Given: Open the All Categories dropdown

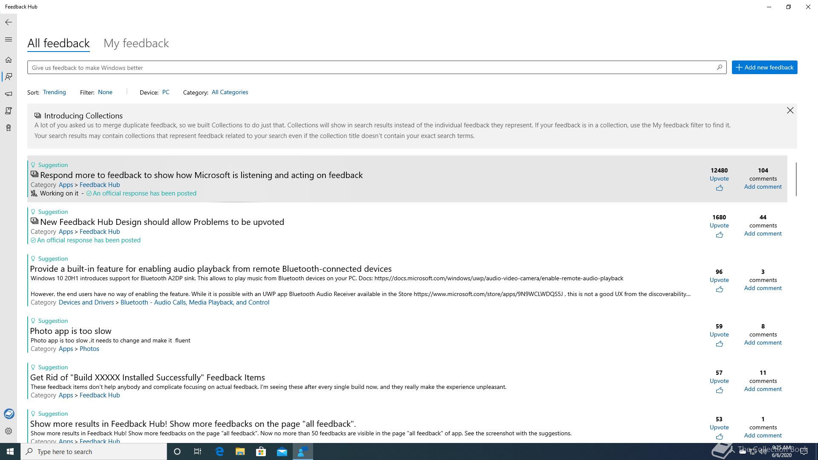Looking at the screenshot, I should pyautogui.click(x=230, y=92).
